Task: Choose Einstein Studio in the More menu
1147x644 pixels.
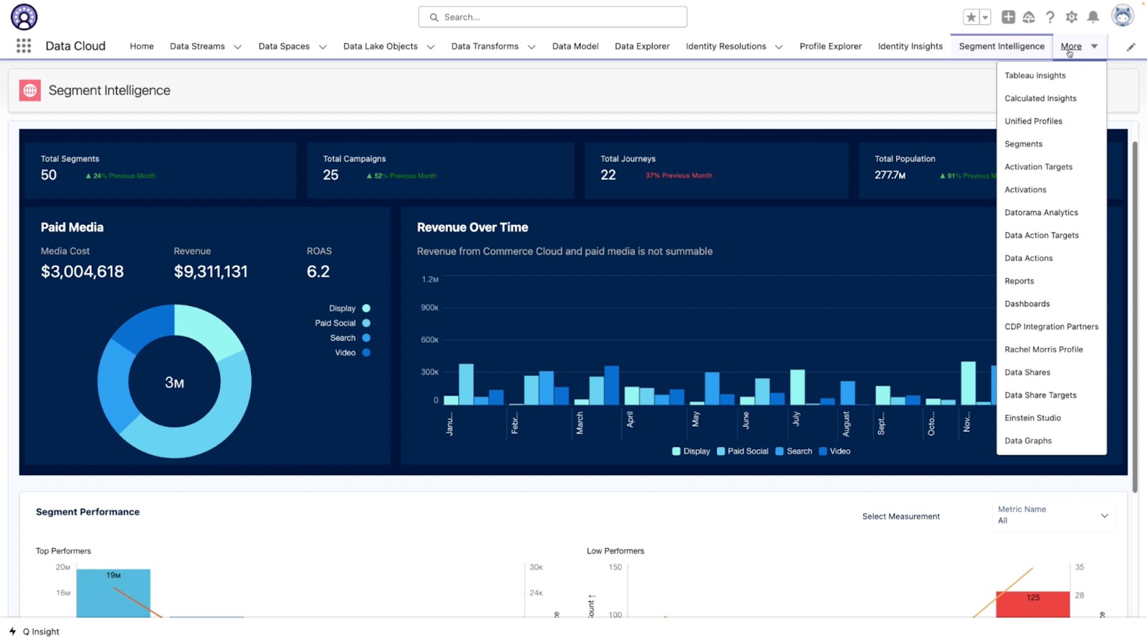Action: click(1032, 418)
